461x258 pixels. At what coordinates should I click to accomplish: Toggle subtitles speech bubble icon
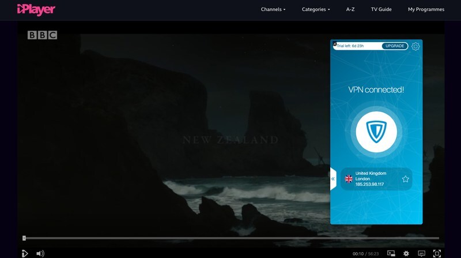(421, 253)
